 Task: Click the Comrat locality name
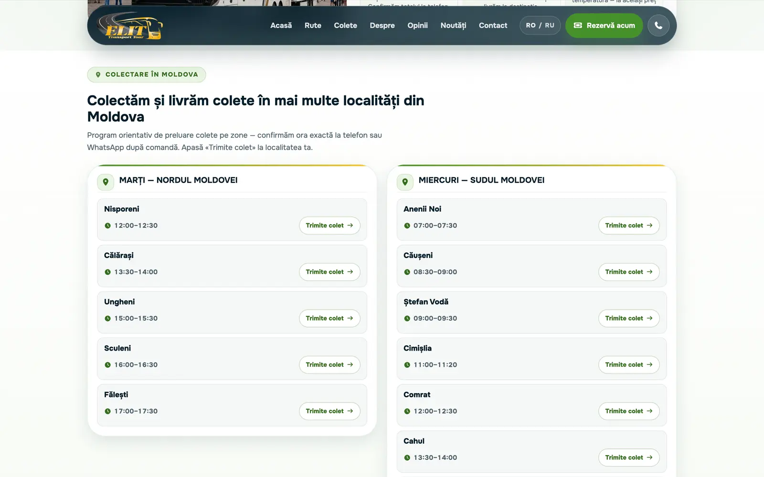[x=417, y=394]
